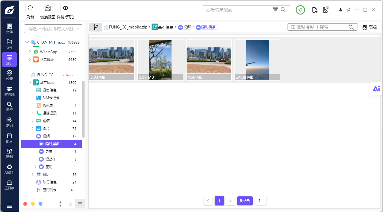Click the export file icon in title bar
The image size is (383, 212).
tap(315, 10)
